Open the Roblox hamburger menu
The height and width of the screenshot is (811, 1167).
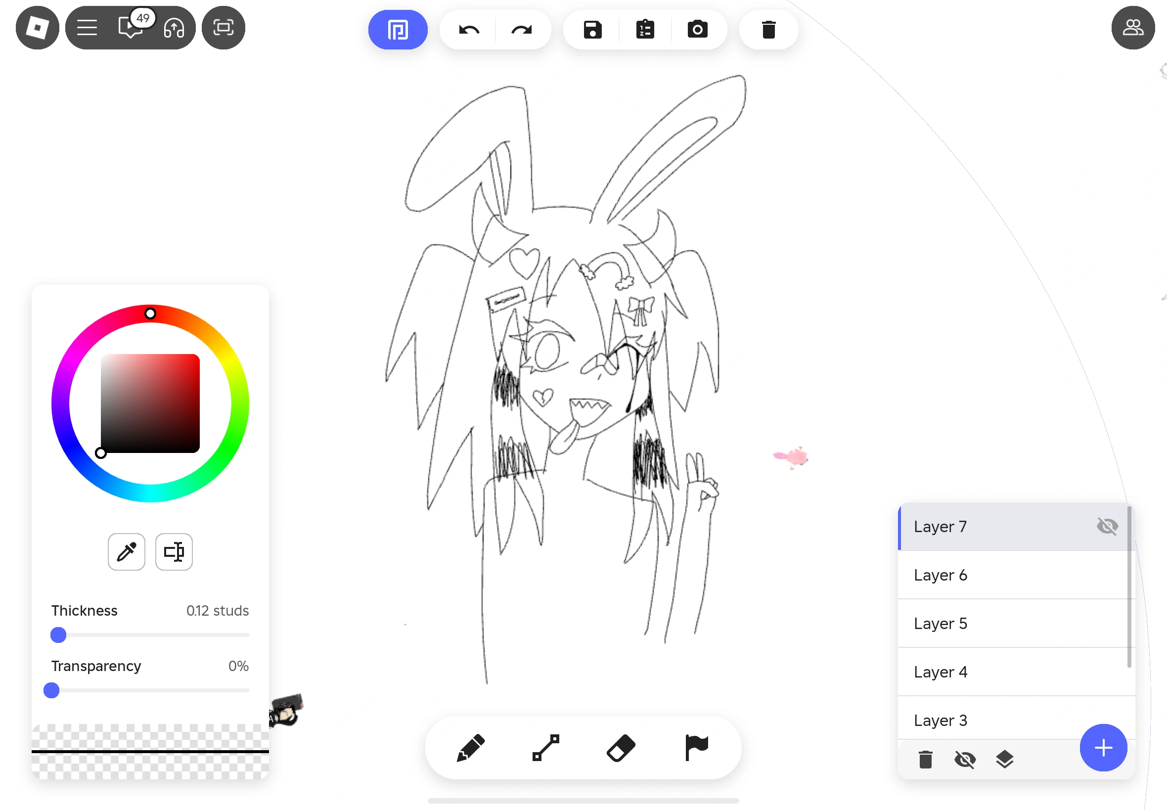click(x=86, y=27)
